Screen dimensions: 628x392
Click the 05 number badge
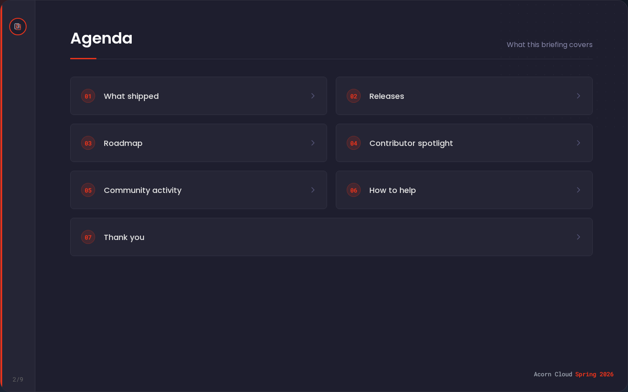[x=88, y=190]
